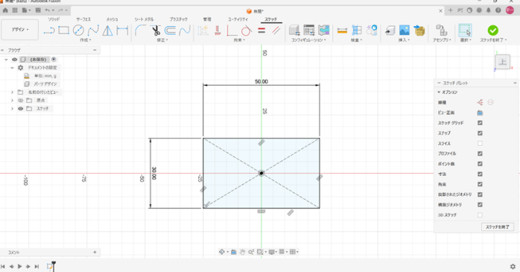Viewport: 520px width, 272px height.
Task: Open timeline settings gear icon
Action: click(513, 266)
